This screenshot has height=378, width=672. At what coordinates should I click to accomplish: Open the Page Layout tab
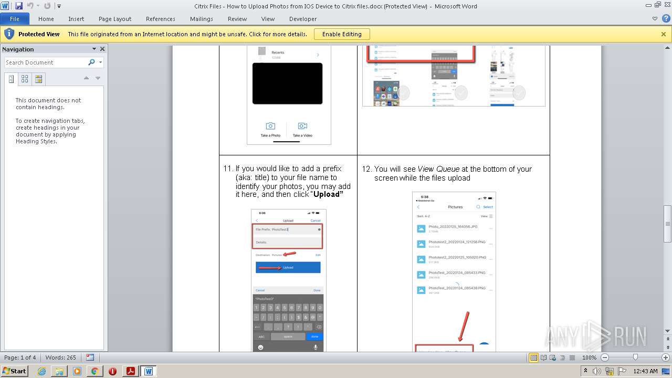[x=115, y=19]
